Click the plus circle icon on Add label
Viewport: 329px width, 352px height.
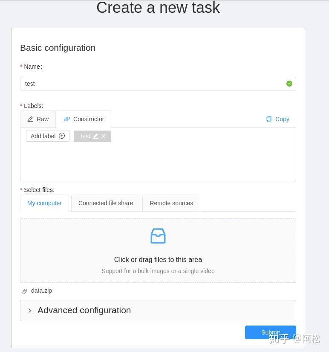[62, 136]
